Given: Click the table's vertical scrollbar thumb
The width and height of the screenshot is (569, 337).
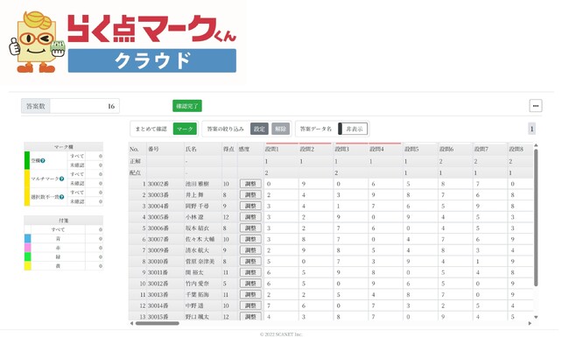Looking at the screenshot, I should (x=536, y=218).
